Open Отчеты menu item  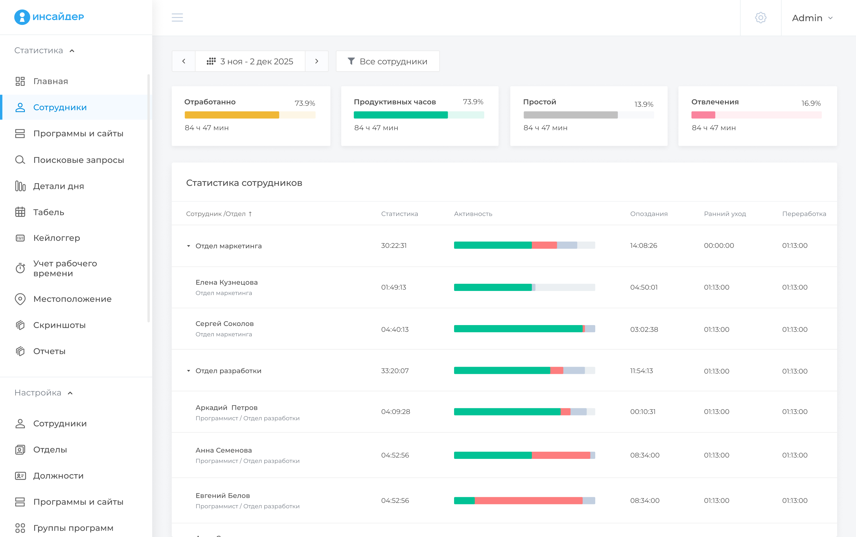pyautogui.click(x=49, y=351)
